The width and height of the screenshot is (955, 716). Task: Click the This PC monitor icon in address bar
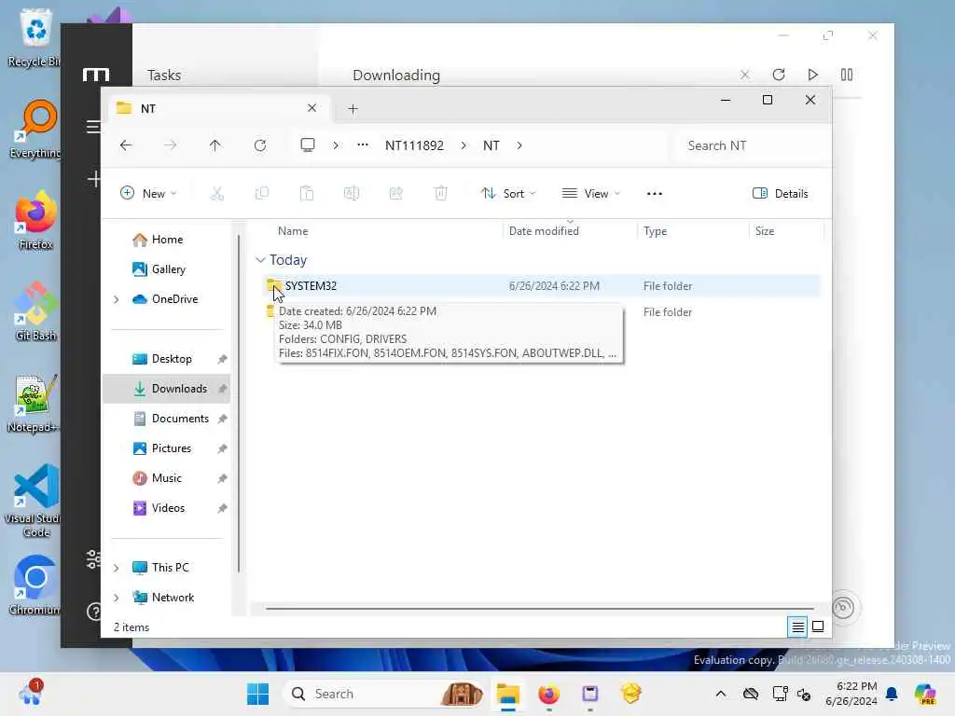point(308,145)
